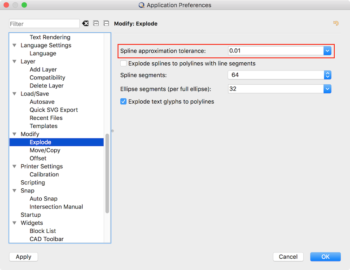Click the Printer Settings category label

42,166
